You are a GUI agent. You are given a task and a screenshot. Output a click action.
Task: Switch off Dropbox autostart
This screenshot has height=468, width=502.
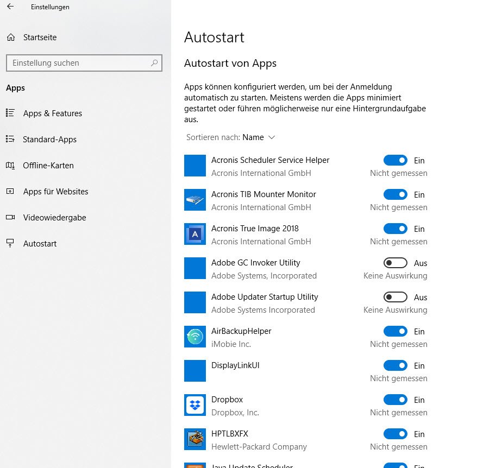point(396,400)
